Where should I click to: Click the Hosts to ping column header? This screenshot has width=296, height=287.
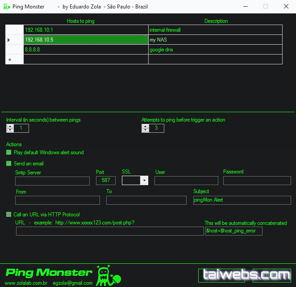[81, 21]
